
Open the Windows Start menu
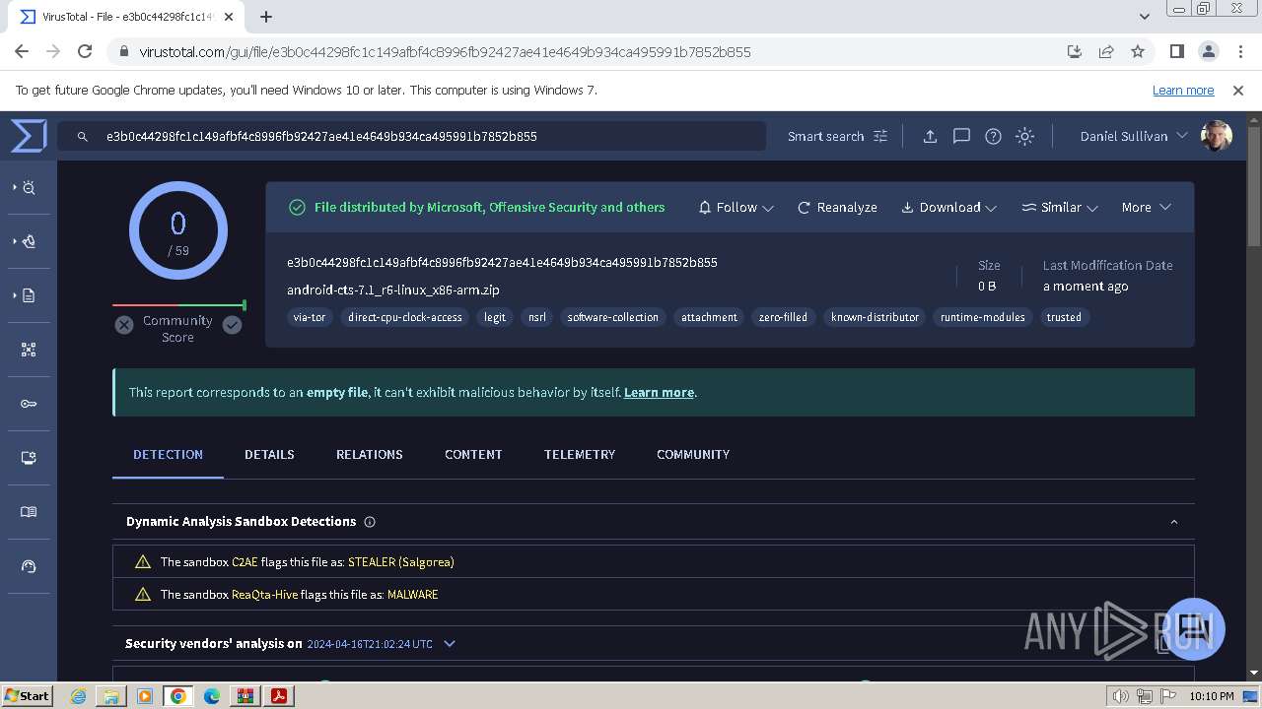(27, 695)
